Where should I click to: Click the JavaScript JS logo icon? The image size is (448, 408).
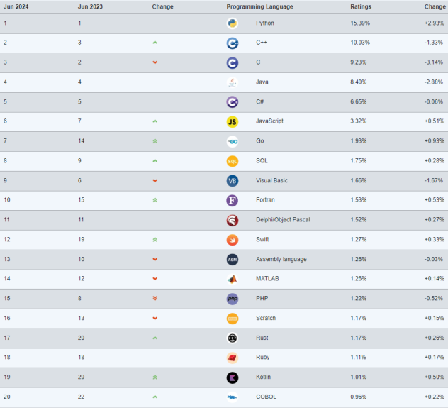click(x=232, y=121)
